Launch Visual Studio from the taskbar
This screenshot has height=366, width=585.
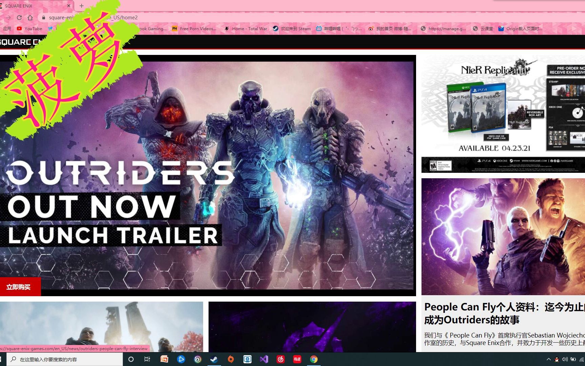264,359
